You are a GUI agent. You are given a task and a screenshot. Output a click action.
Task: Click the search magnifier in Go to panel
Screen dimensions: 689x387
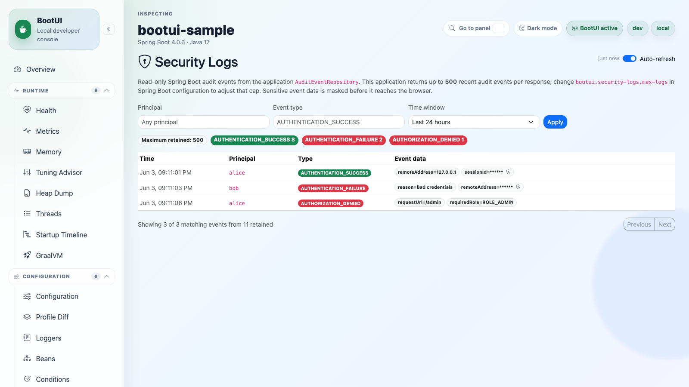452,28
